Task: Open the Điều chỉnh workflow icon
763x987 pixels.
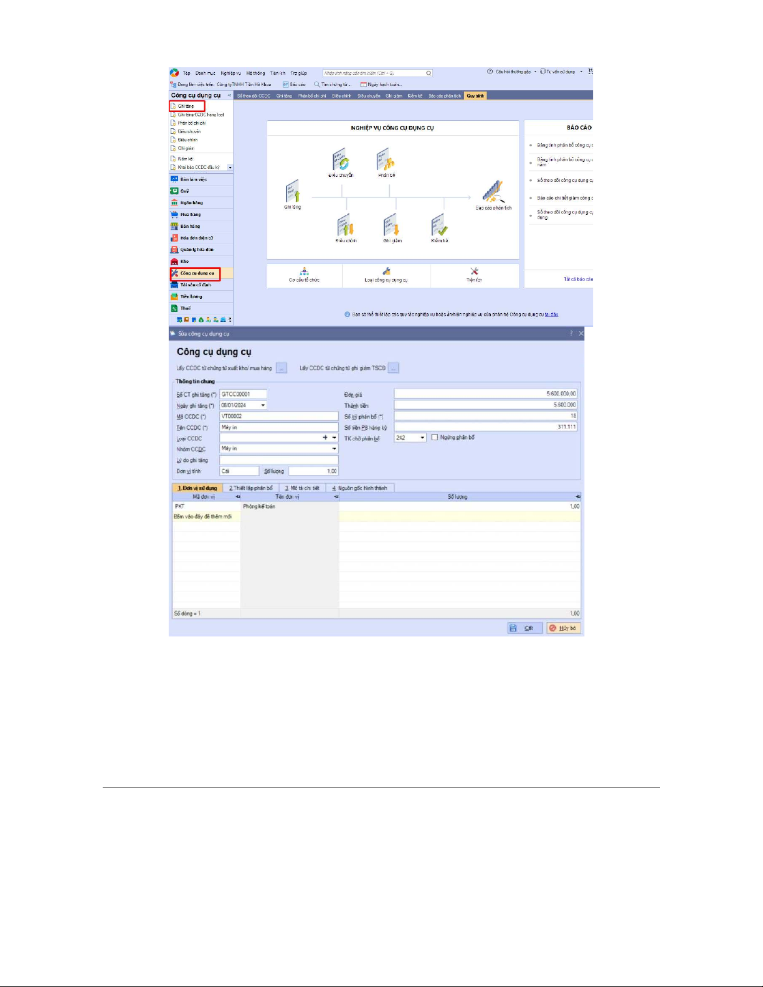Action: point(346,225)
